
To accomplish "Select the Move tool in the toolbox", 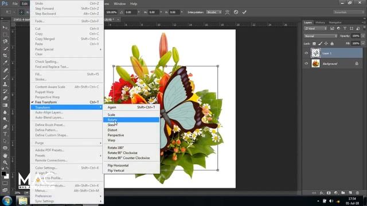I will pyautogui.click(x=5, y=27).
